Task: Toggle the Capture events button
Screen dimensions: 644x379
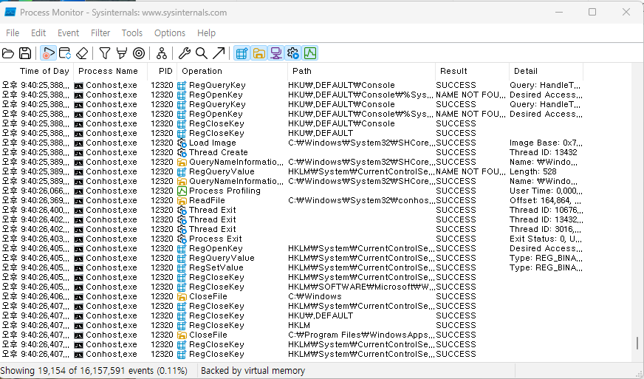Action: pos(48,53)
